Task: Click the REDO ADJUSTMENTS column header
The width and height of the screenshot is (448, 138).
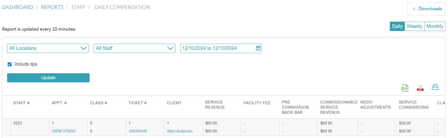Action: [x=376, y=105]
